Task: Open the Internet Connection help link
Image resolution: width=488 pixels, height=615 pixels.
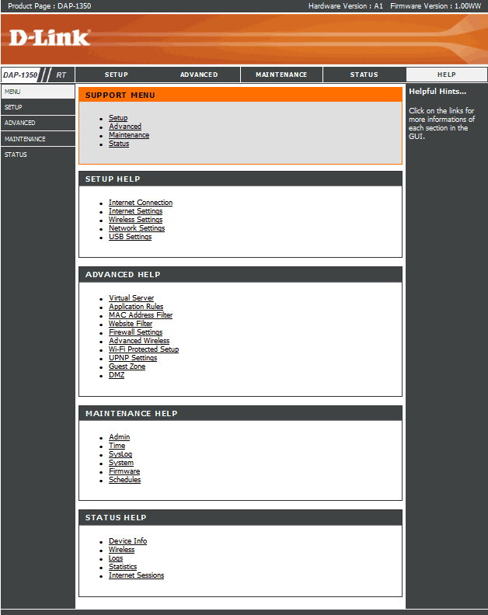Action: click(x=141, y=203)
